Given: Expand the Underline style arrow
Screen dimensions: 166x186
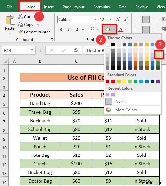Looking at the screenshot, I should 83,30.
